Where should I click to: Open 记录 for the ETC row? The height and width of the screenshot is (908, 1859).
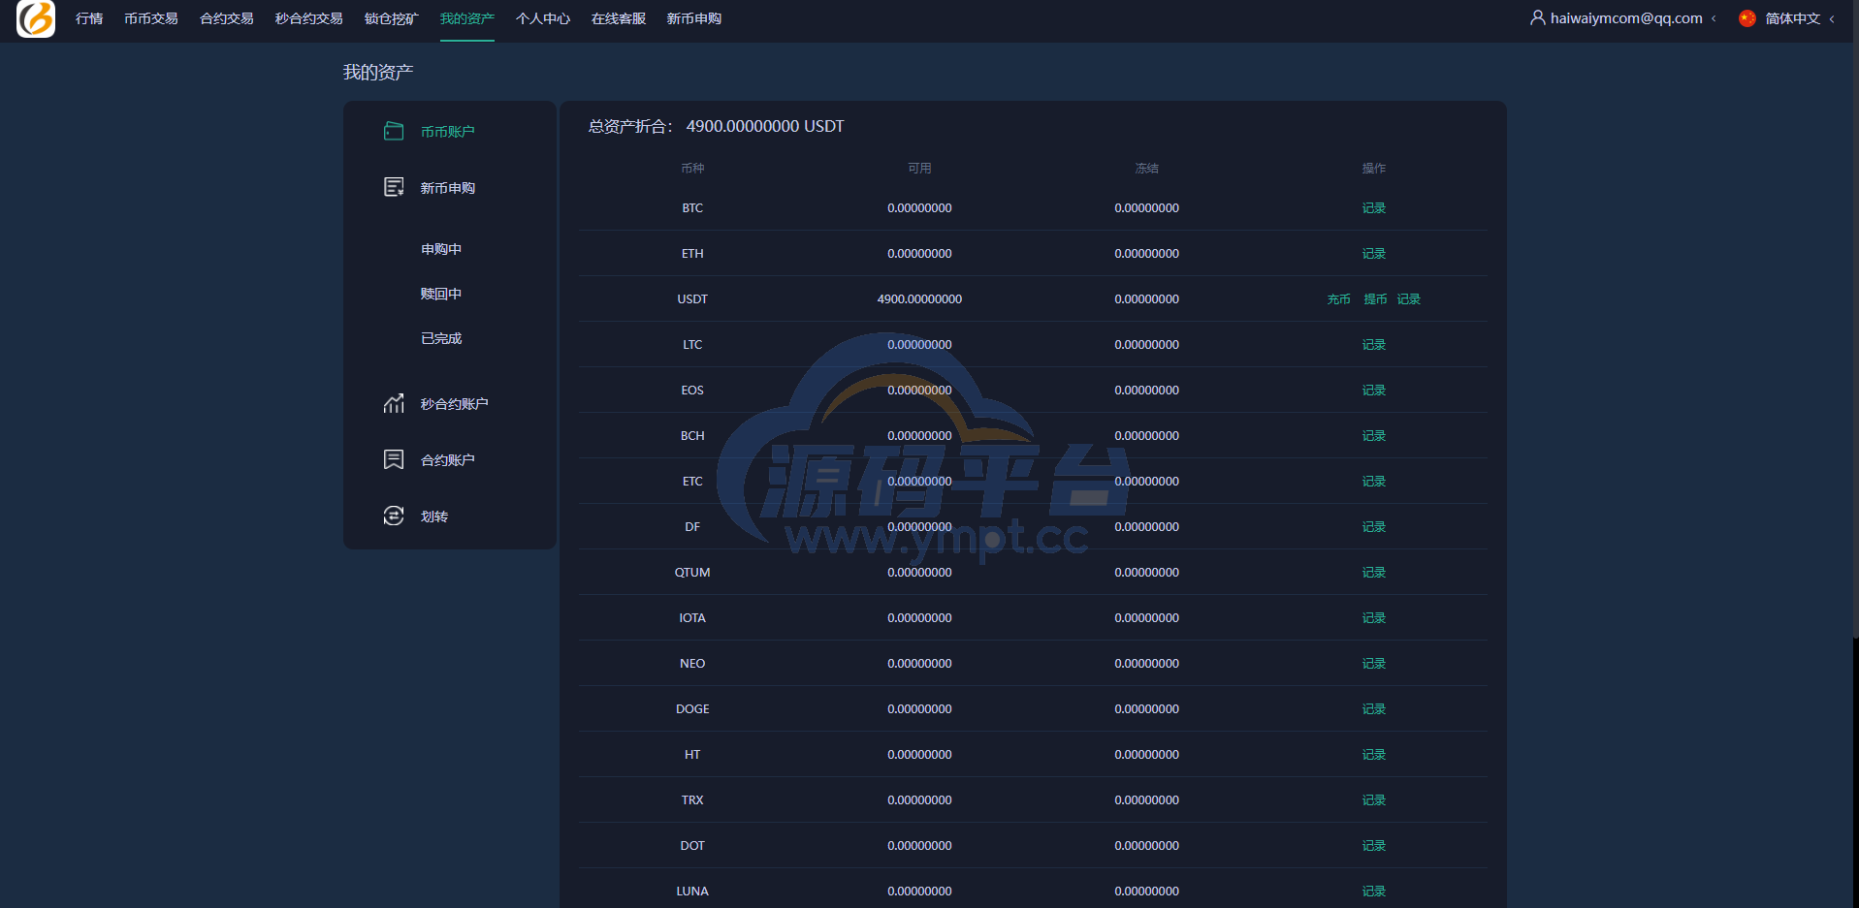(1374, 481)
